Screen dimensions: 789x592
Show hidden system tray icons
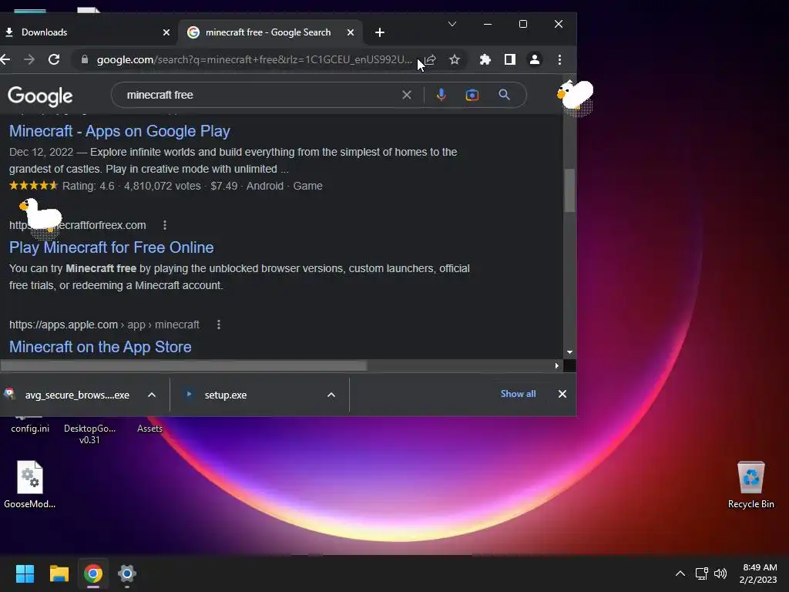tap(680, 573)
